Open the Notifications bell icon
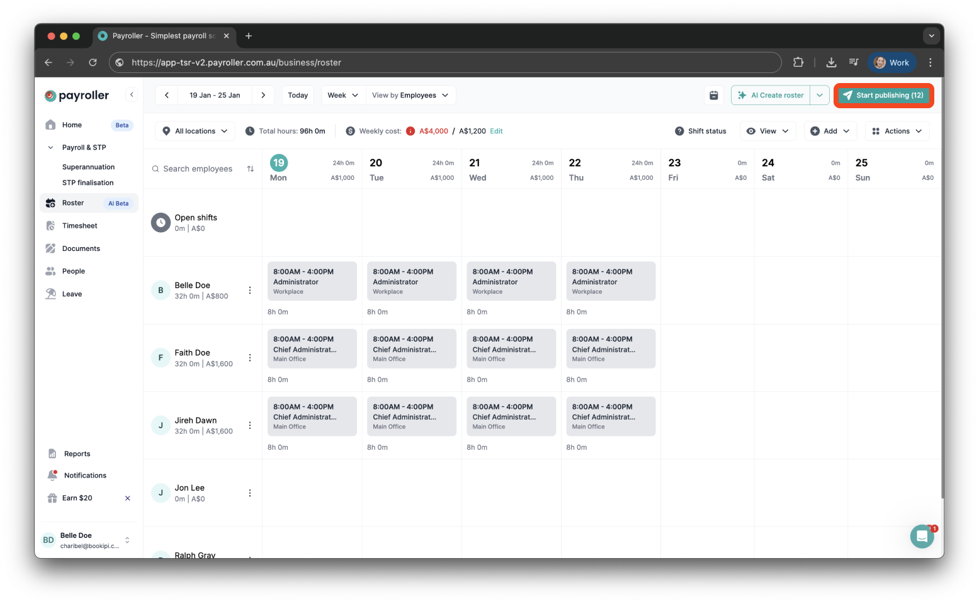 click(x=52, y=475)
